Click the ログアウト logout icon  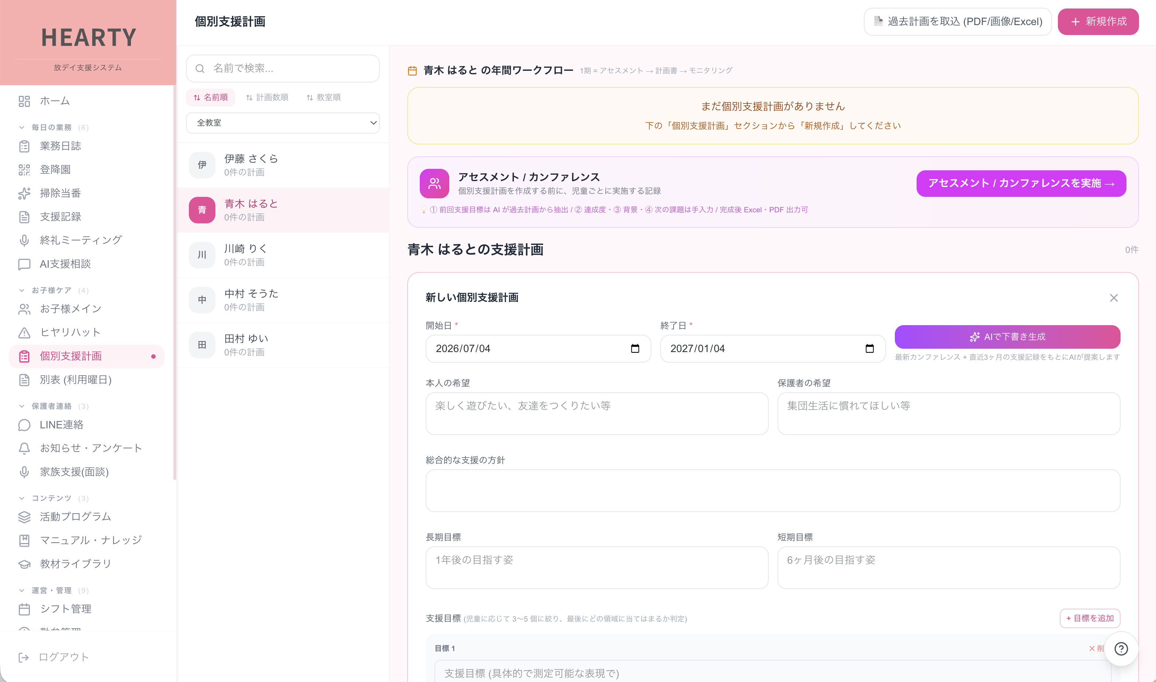(24, 657)
